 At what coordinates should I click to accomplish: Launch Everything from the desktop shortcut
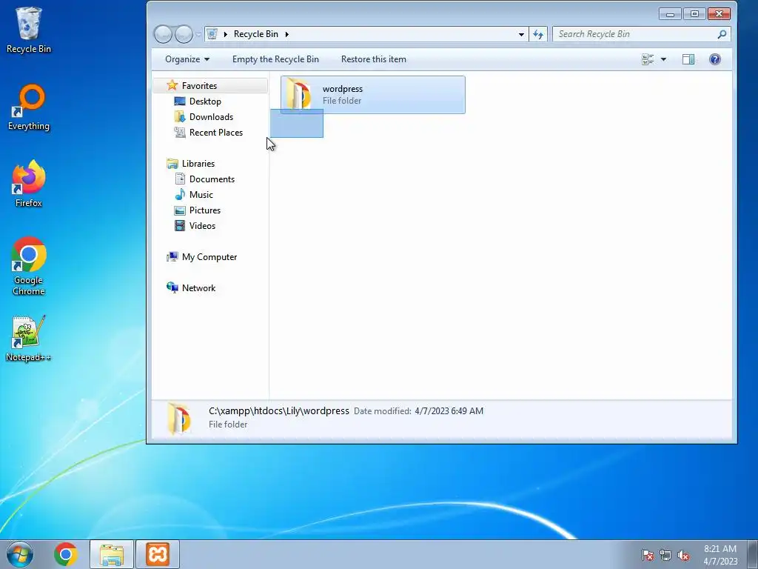(x=29, y=107)
